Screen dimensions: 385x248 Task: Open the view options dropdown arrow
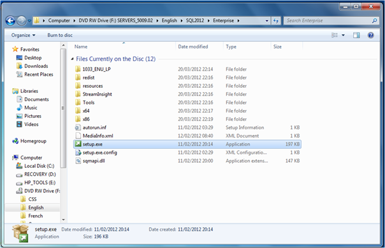click(x=344, y=35)
